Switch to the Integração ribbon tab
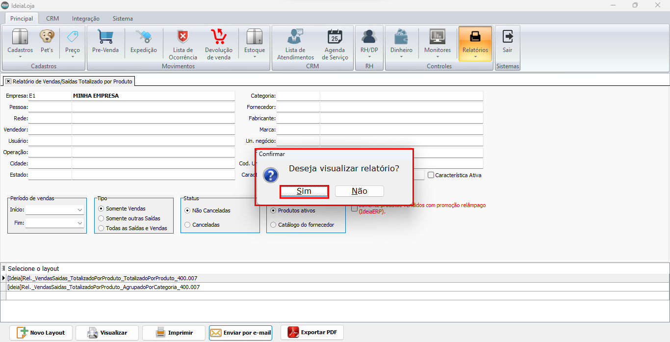This screenshot has width=670, height=342. point(85,19)
